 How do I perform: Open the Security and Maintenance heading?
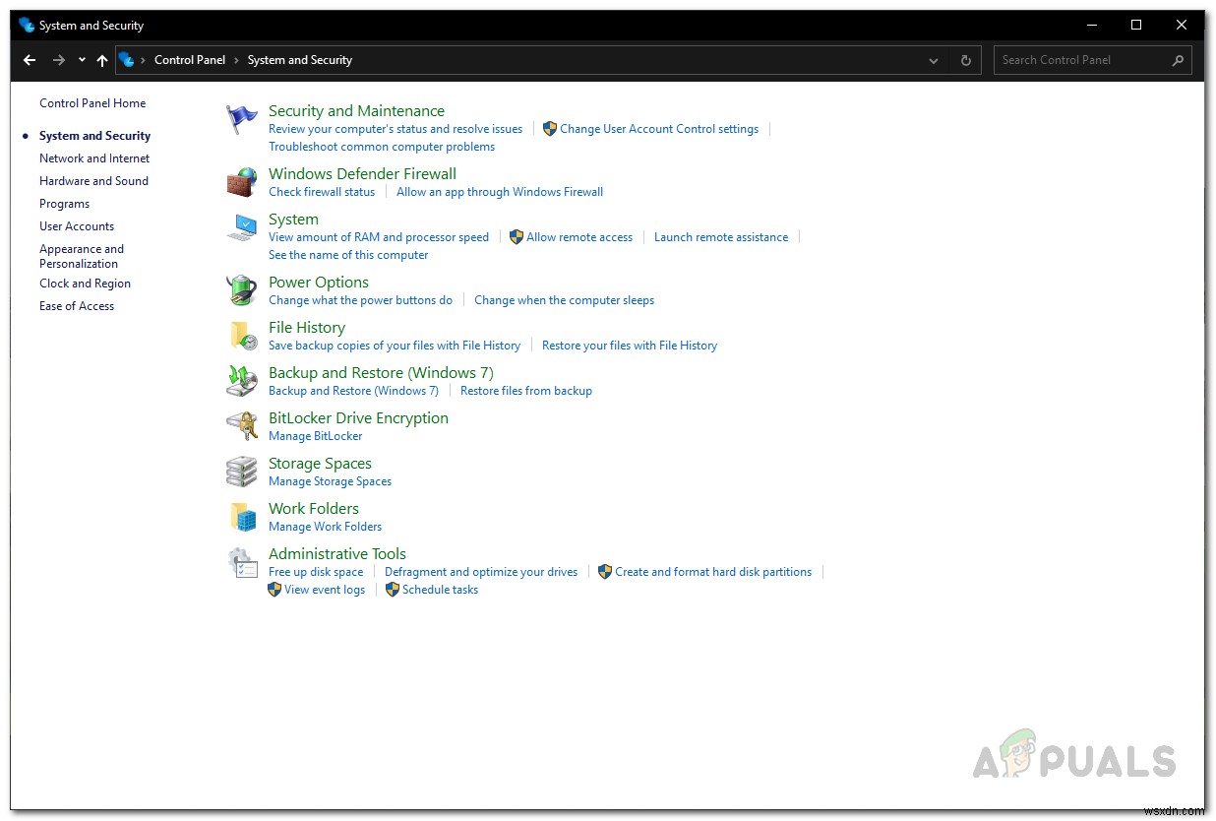pyautogui.click(x=356, y=111)
